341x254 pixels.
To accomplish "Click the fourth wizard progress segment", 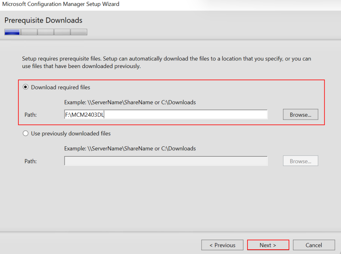I will 62,32.
